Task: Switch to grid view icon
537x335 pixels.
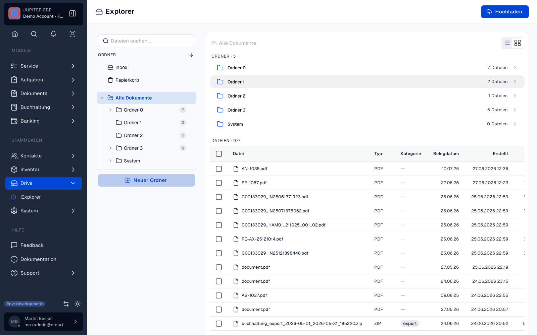Action: tap(518, 43)
